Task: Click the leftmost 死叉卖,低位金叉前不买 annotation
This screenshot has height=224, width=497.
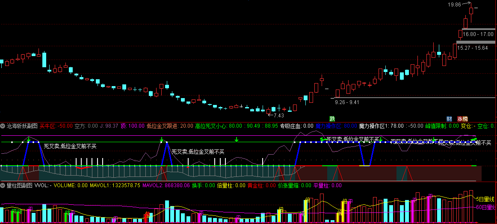Action: click(x=70, y=146)
